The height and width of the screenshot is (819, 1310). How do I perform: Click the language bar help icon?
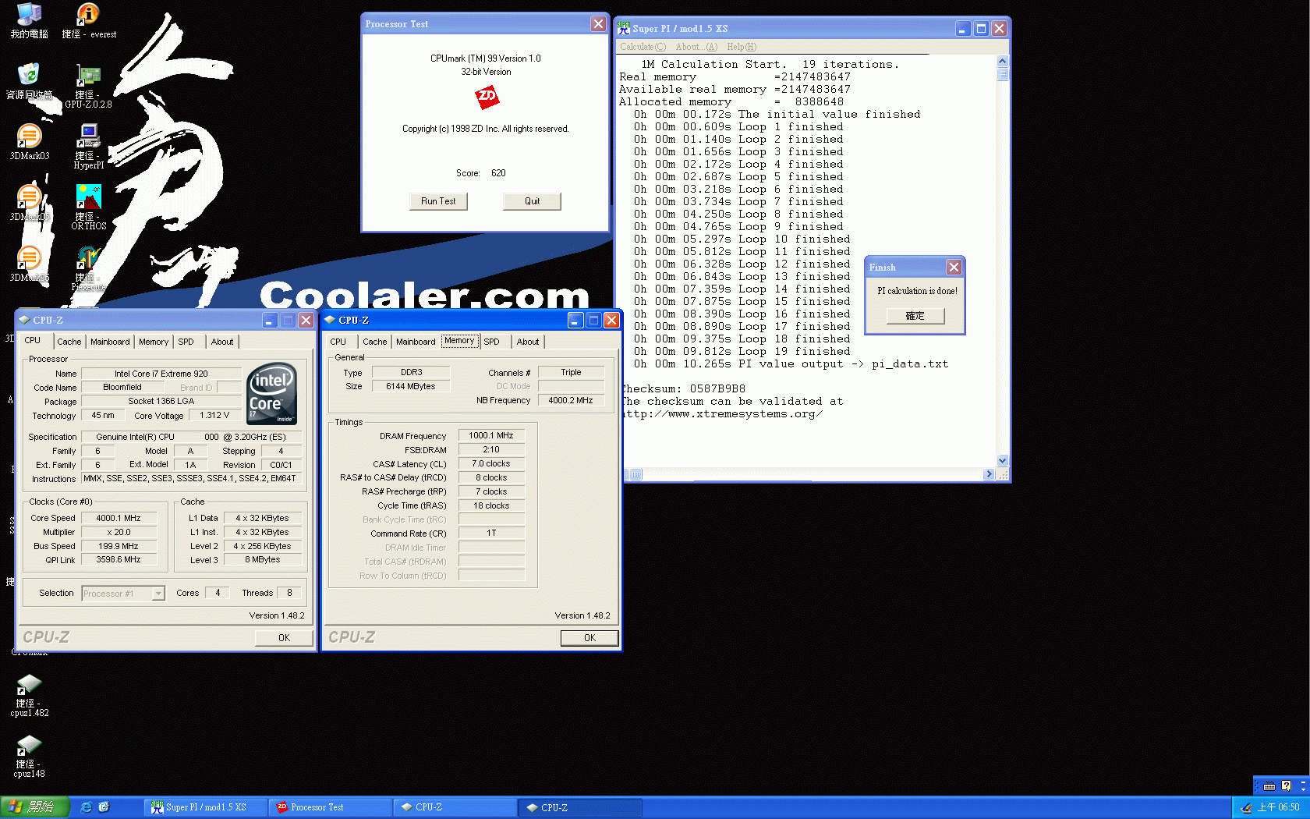1286,786
